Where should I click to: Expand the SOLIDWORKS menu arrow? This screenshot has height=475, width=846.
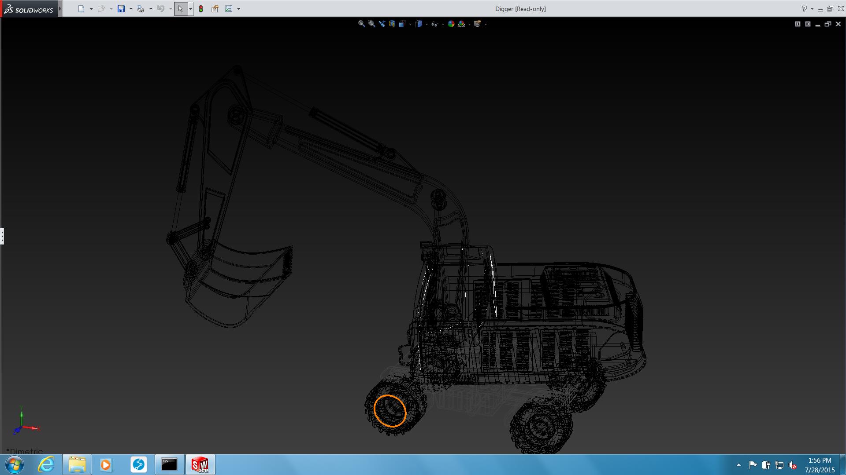point(60,9)
